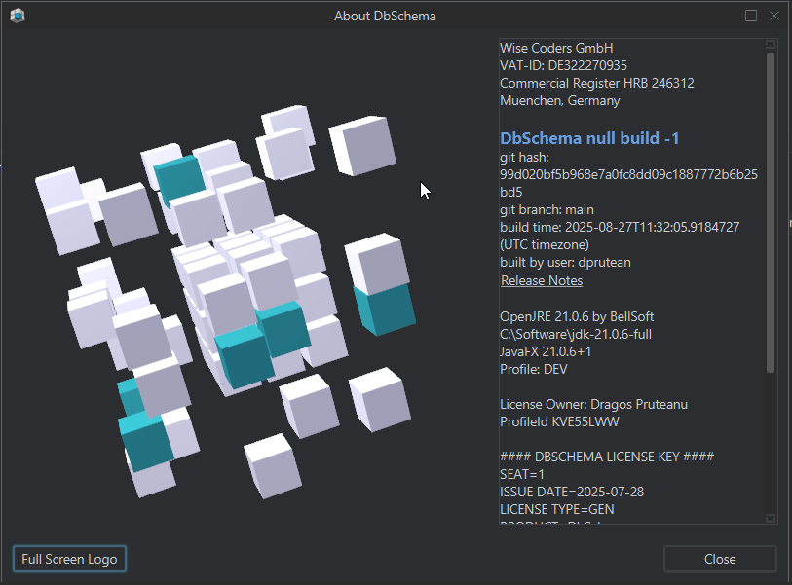
Task: Click the 'SEAT=1' line
Action: tap(522, 474)
